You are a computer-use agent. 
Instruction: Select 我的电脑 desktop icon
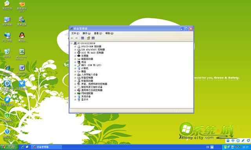[7, 21]
